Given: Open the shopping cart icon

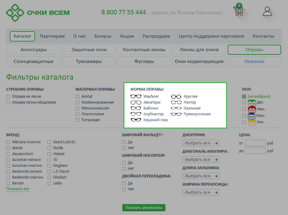Looking at the screenshot, I should coord(238,11).
